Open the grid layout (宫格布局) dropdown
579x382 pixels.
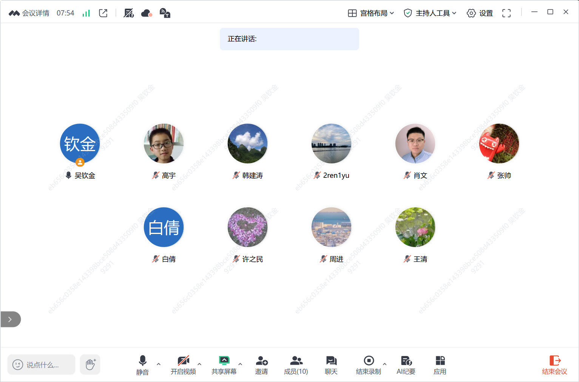click(x=371, y=13)
